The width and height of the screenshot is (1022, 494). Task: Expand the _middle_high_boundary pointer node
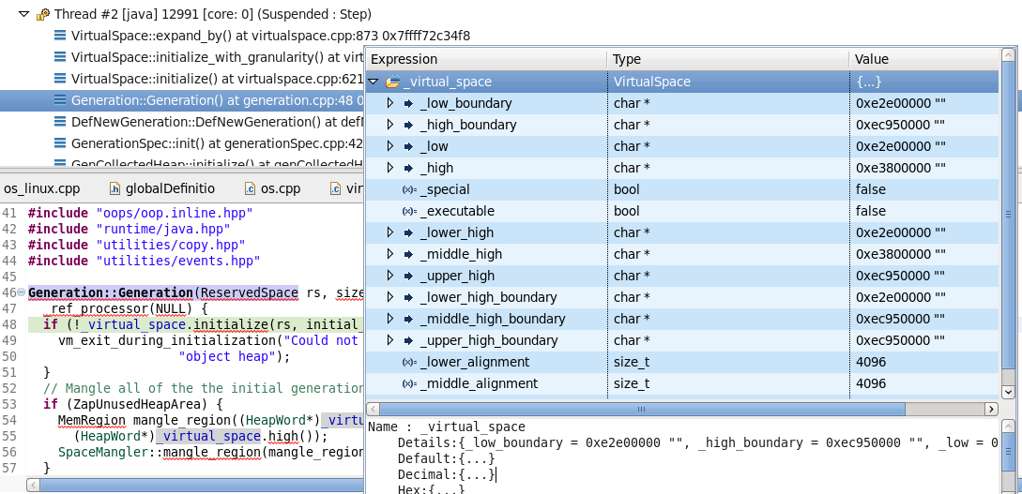pos(390,319)
